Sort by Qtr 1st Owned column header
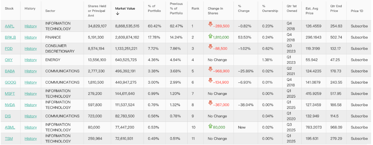The height and width of the screenshot is (145, 373). point(292,9)
